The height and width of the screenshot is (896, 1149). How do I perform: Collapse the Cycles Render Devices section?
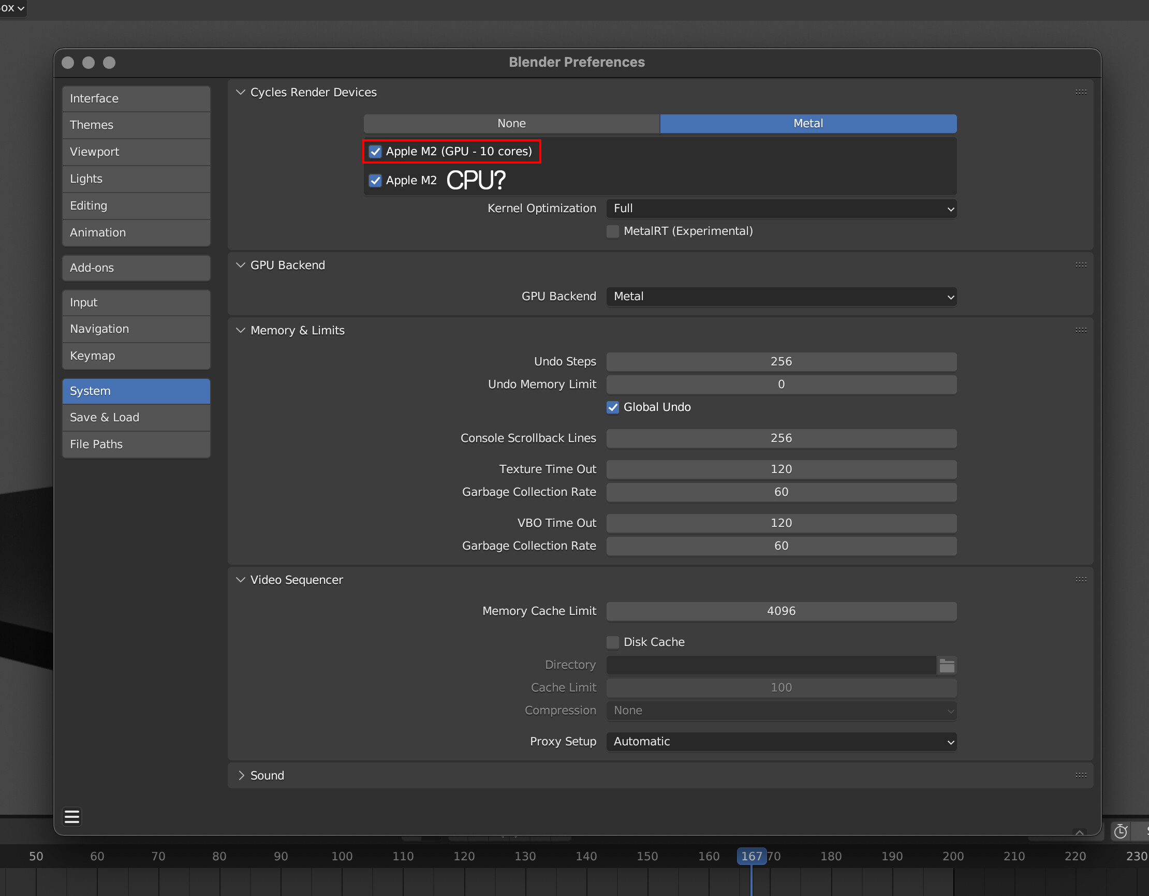click(241, 92)
